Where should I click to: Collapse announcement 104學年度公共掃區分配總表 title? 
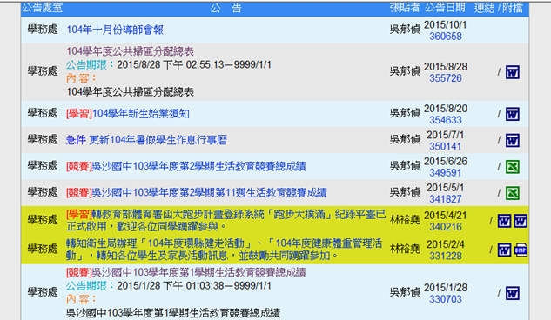(x=130, y=51)
